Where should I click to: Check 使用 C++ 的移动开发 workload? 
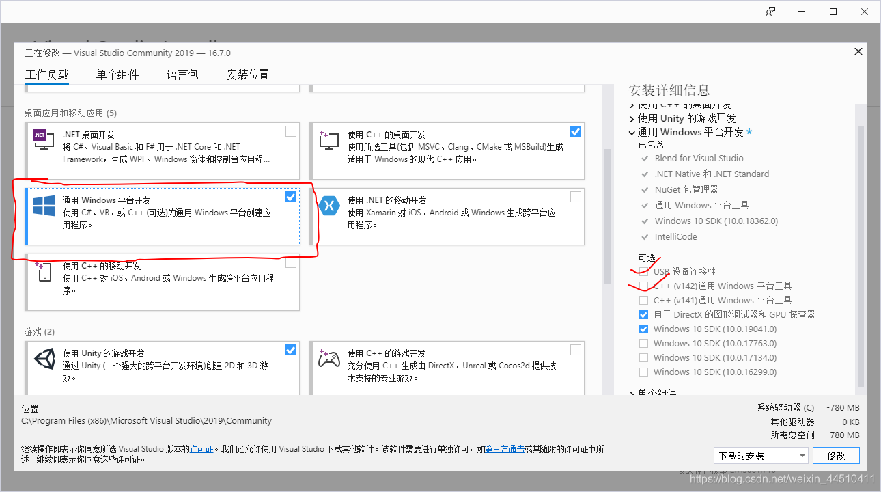pyautogui.click(x=291, y=262)
